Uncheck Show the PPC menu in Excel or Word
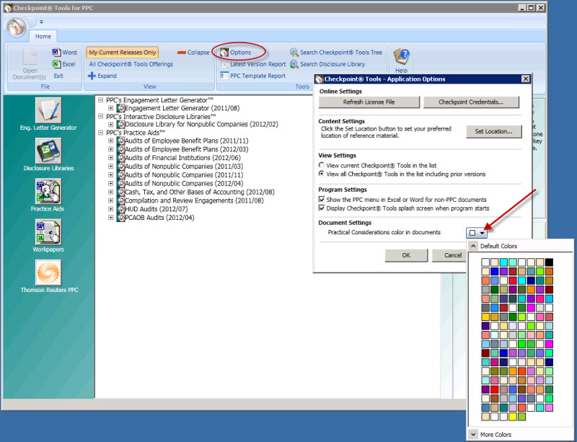The height and width of the screenshot is (442, 577). [x=322, y=199]
